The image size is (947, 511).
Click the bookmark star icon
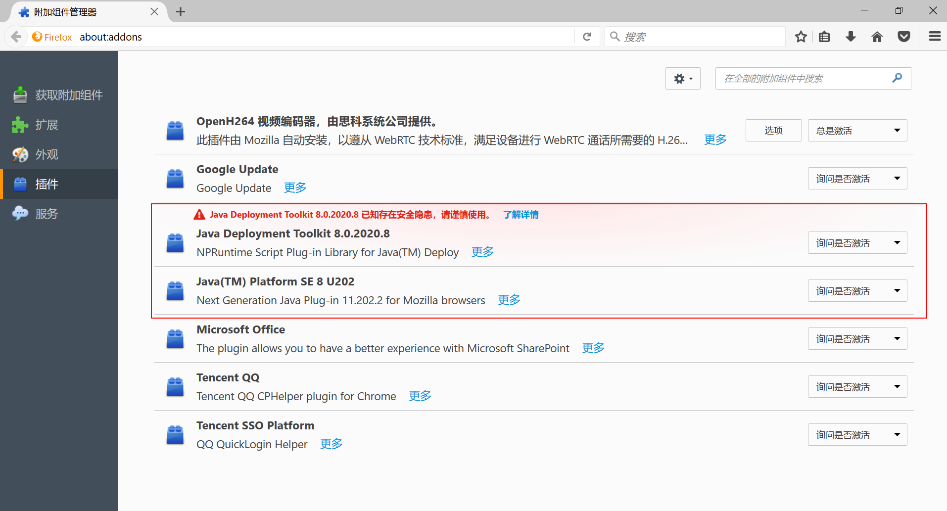click(801, 37)
